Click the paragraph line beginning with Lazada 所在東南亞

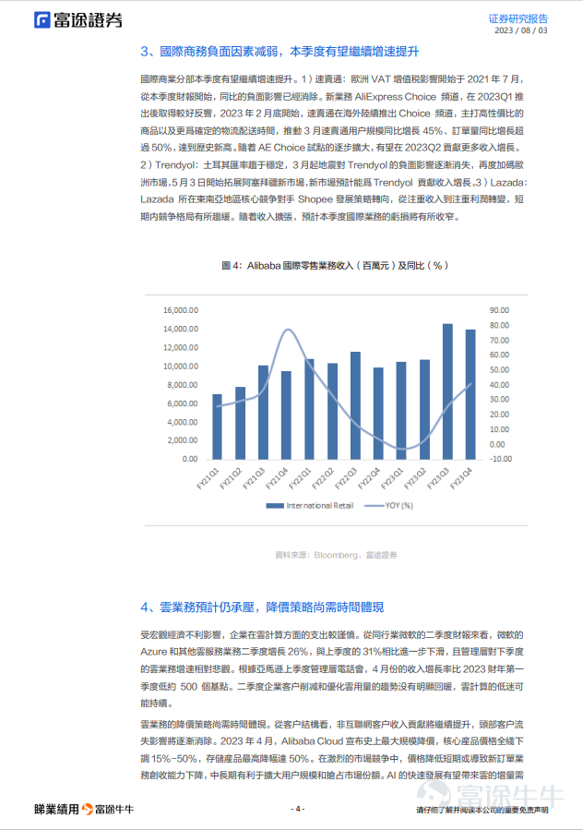tap(332, 199)
